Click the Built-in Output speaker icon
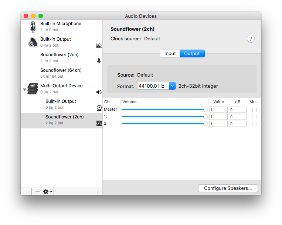This screenshot has height=225, width=282. pos(33,42)
